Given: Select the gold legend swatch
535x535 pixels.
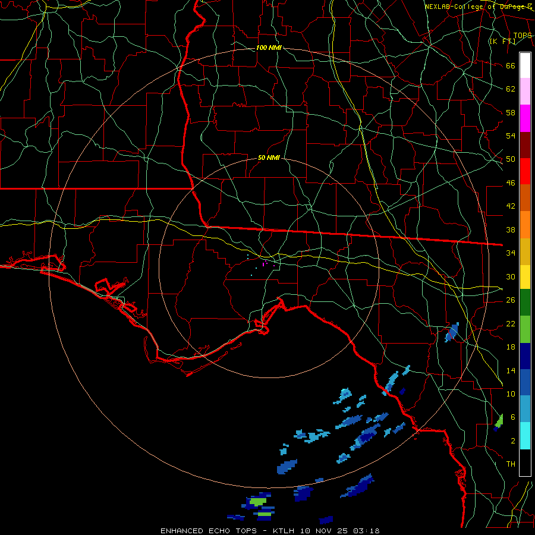Looking at the screenshot, I should (x=525, y=251).
